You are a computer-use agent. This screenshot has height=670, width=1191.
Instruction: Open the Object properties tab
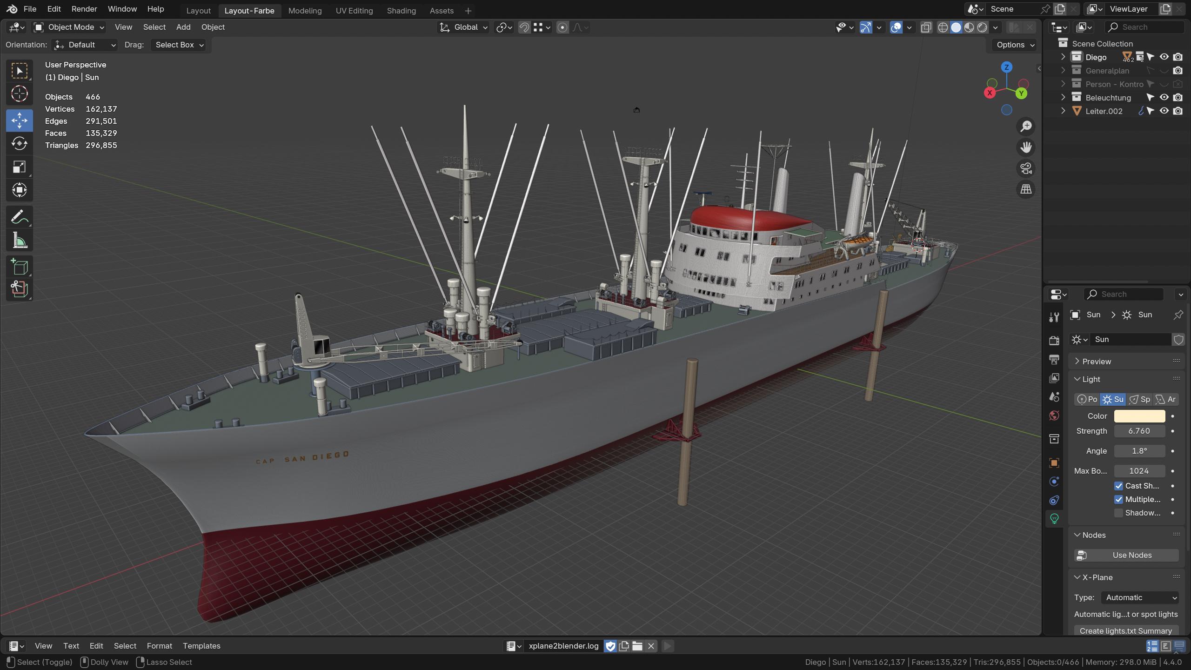click(x=1054, y=462)
